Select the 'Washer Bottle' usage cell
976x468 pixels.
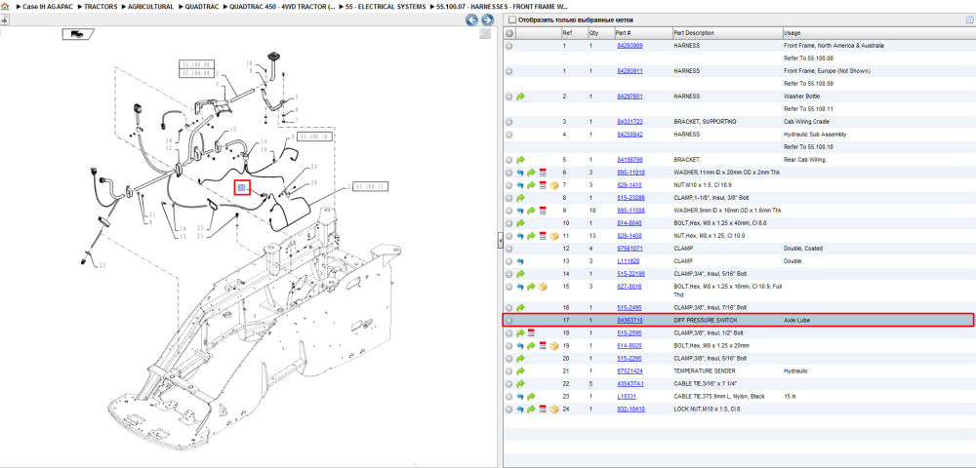[801, 97]
